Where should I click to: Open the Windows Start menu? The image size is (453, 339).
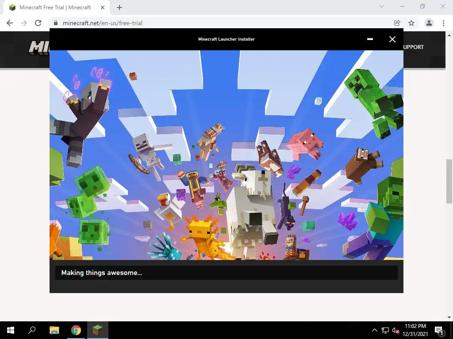click(11, 330)
